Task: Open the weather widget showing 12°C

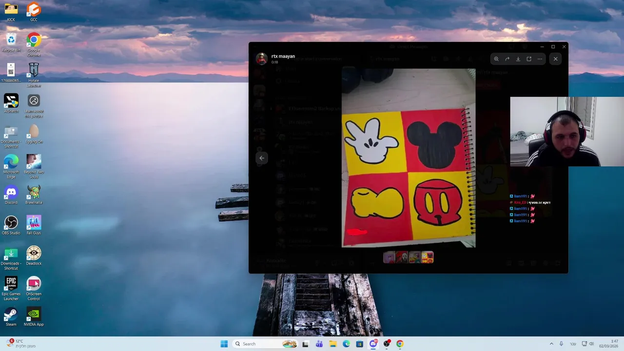Action: pyautogui.click(x=20, y=344)
